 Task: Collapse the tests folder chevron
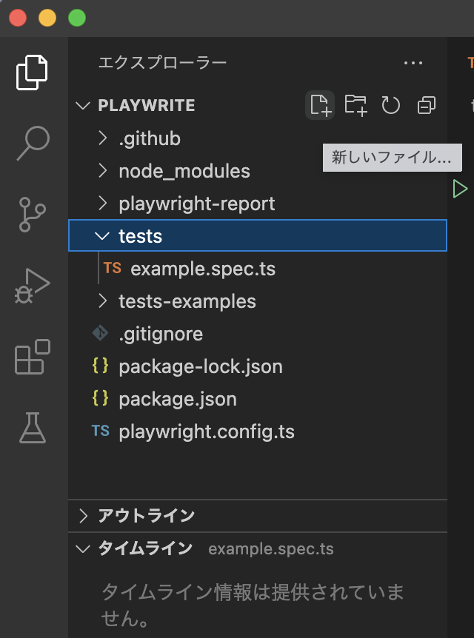tap(101, 236)
